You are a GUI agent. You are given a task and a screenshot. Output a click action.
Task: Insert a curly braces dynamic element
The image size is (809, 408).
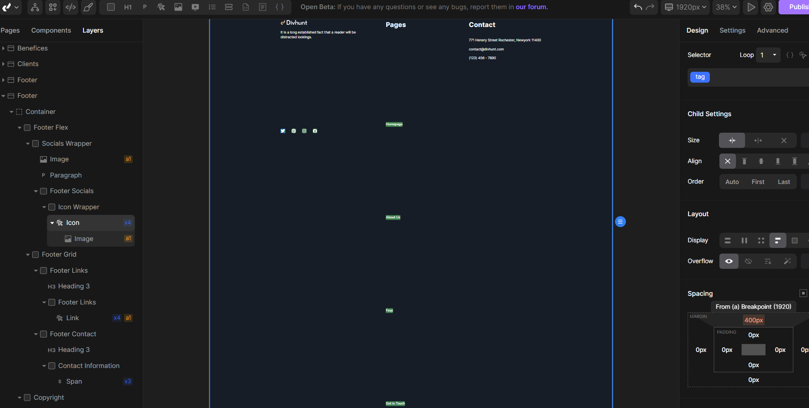(x=280, y=7)
